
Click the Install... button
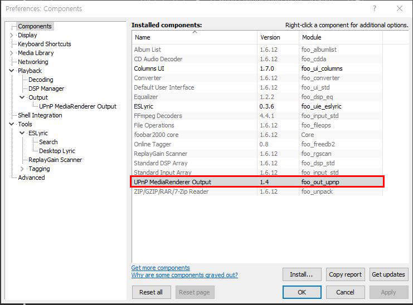click(302, 274)
